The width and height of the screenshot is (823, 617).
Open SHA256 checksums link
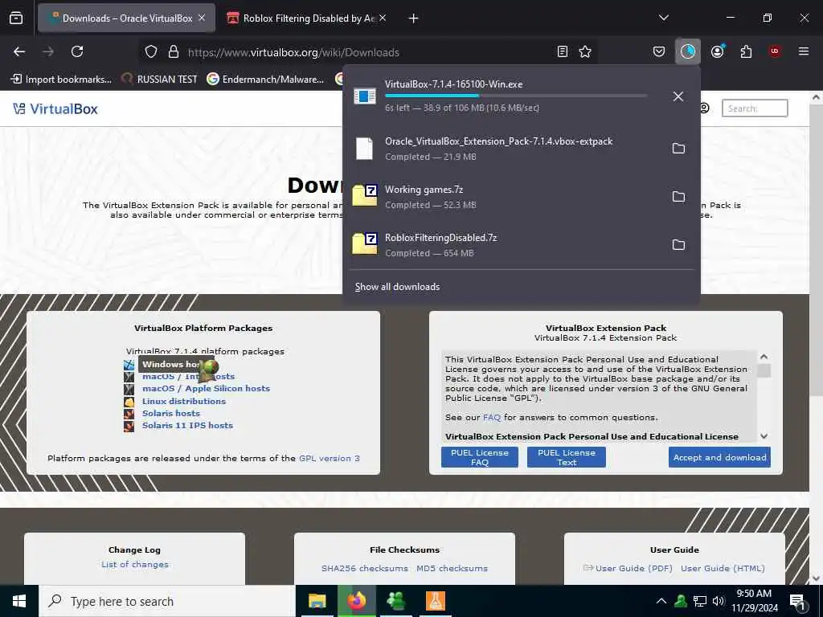364,568
